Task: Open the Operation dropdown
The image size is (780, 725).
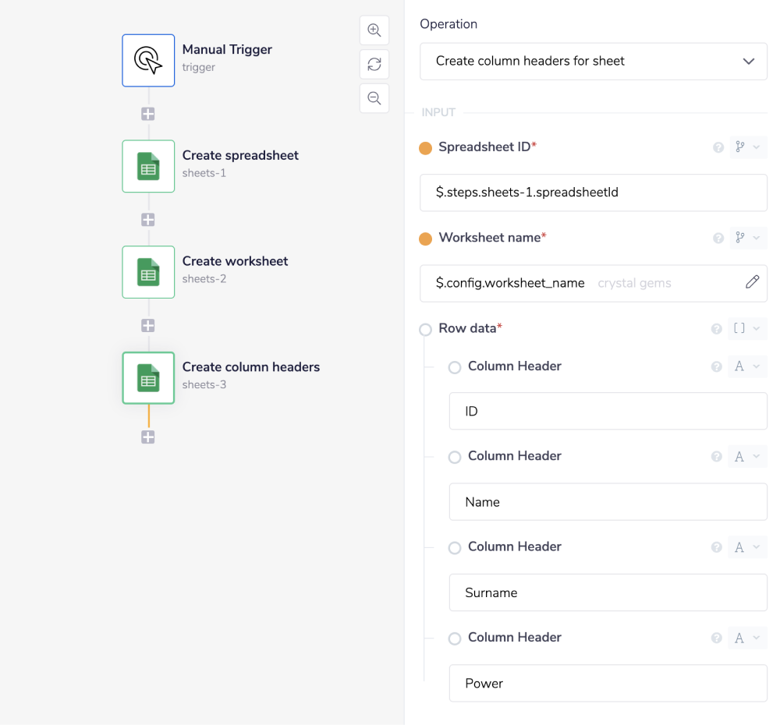Action: point(594,61)
